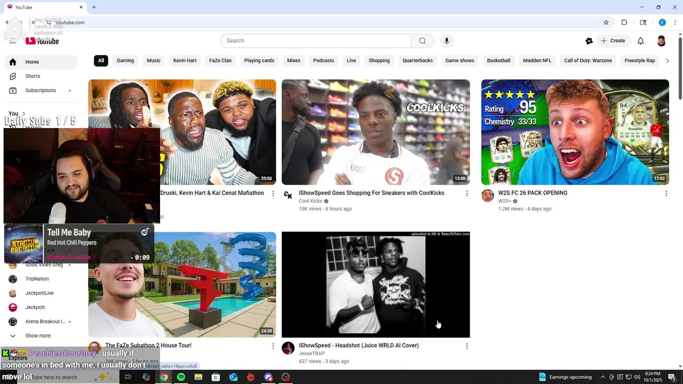This screenshot has width=683, height=384.
Task: Open Chrome profile icon in toolbar
Action: tap(662, 22)
